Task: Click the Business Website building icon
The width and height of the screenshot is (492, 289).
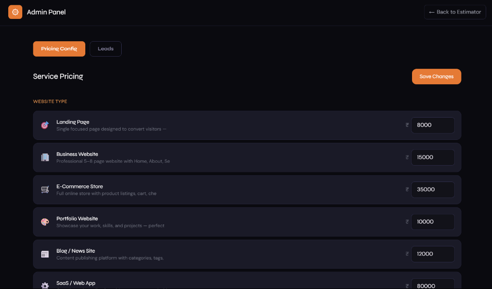Action: [45, 157]
